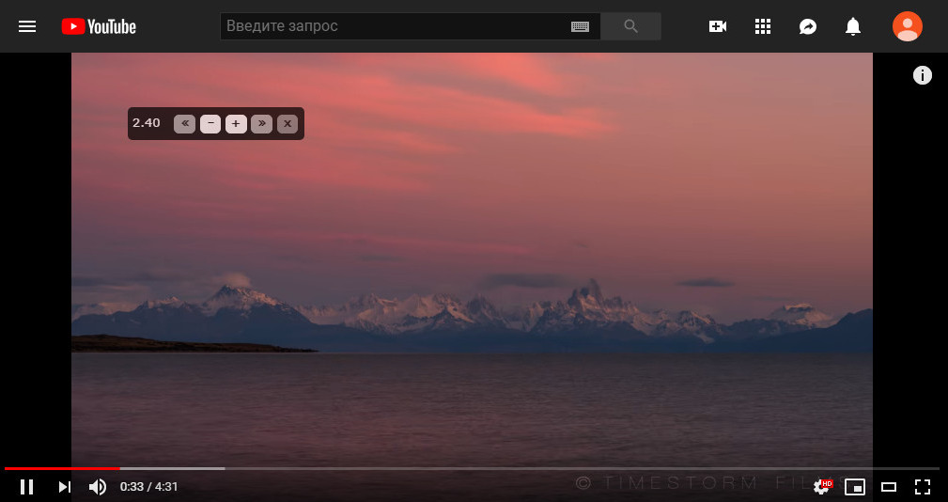948x502 pixels.
Task: Open the HD settings gear
Action: tap(822, 486)
